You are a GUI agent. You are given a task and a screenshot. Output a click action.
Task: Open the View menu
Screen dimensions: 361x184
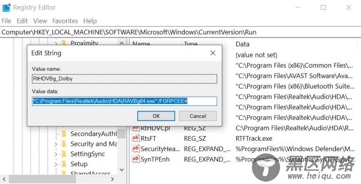click(40, 21)
